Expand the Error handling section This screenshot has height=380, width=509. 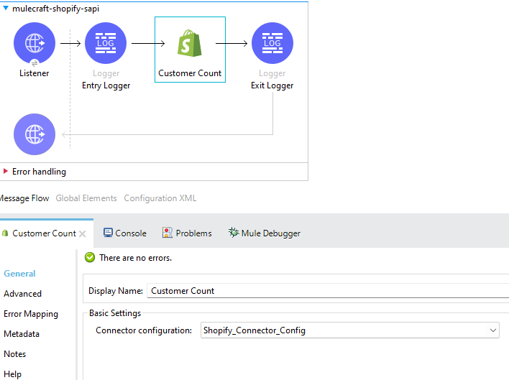(x=6, y=172)
